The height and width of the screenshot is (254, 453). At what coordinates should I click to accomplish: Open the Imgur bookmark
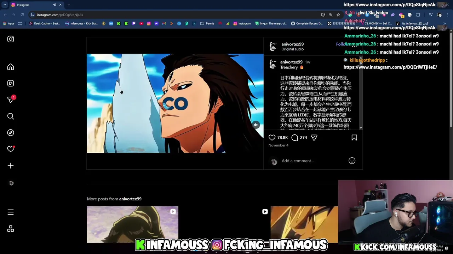271,24
